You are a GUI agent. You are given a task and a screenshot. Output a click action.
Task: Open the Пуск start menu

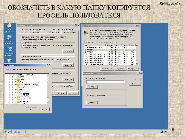[8, 132]
